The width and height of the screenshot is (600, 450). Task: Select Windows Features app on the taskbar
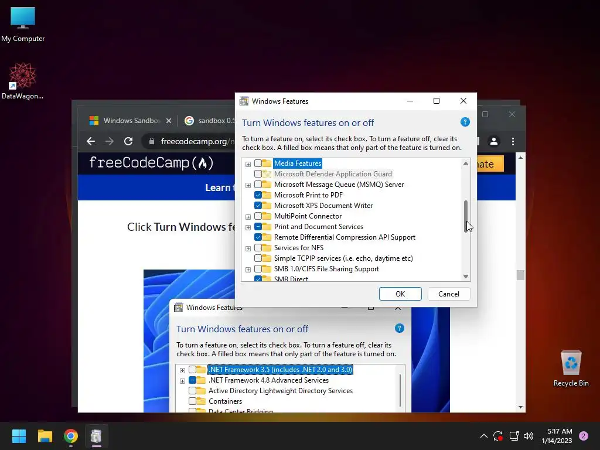pyautogui.click(x=97, y=436)
